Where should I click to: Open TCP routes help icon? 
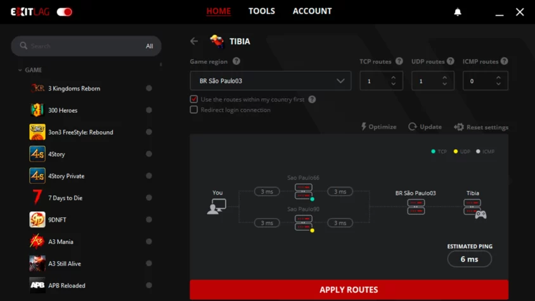pos(399,61)
